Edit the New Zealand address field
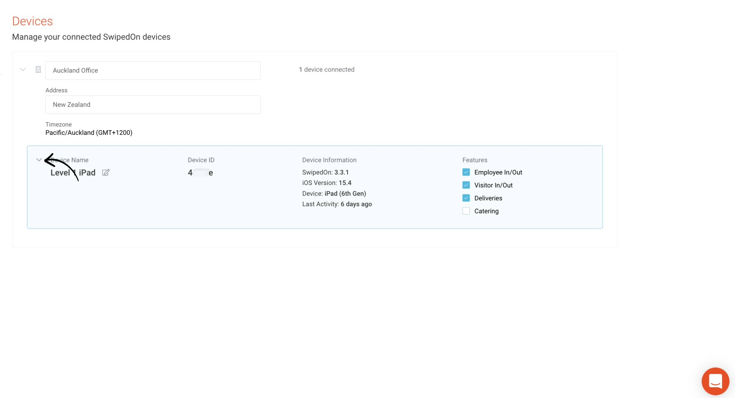The image size is (735, 398). (153, 105)
